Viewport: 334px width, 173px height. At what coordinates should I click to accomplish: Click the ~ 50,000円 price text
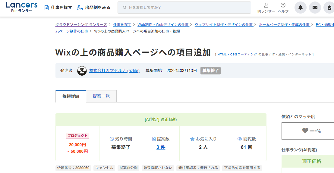pyautogui.click(x=77, y=152)
